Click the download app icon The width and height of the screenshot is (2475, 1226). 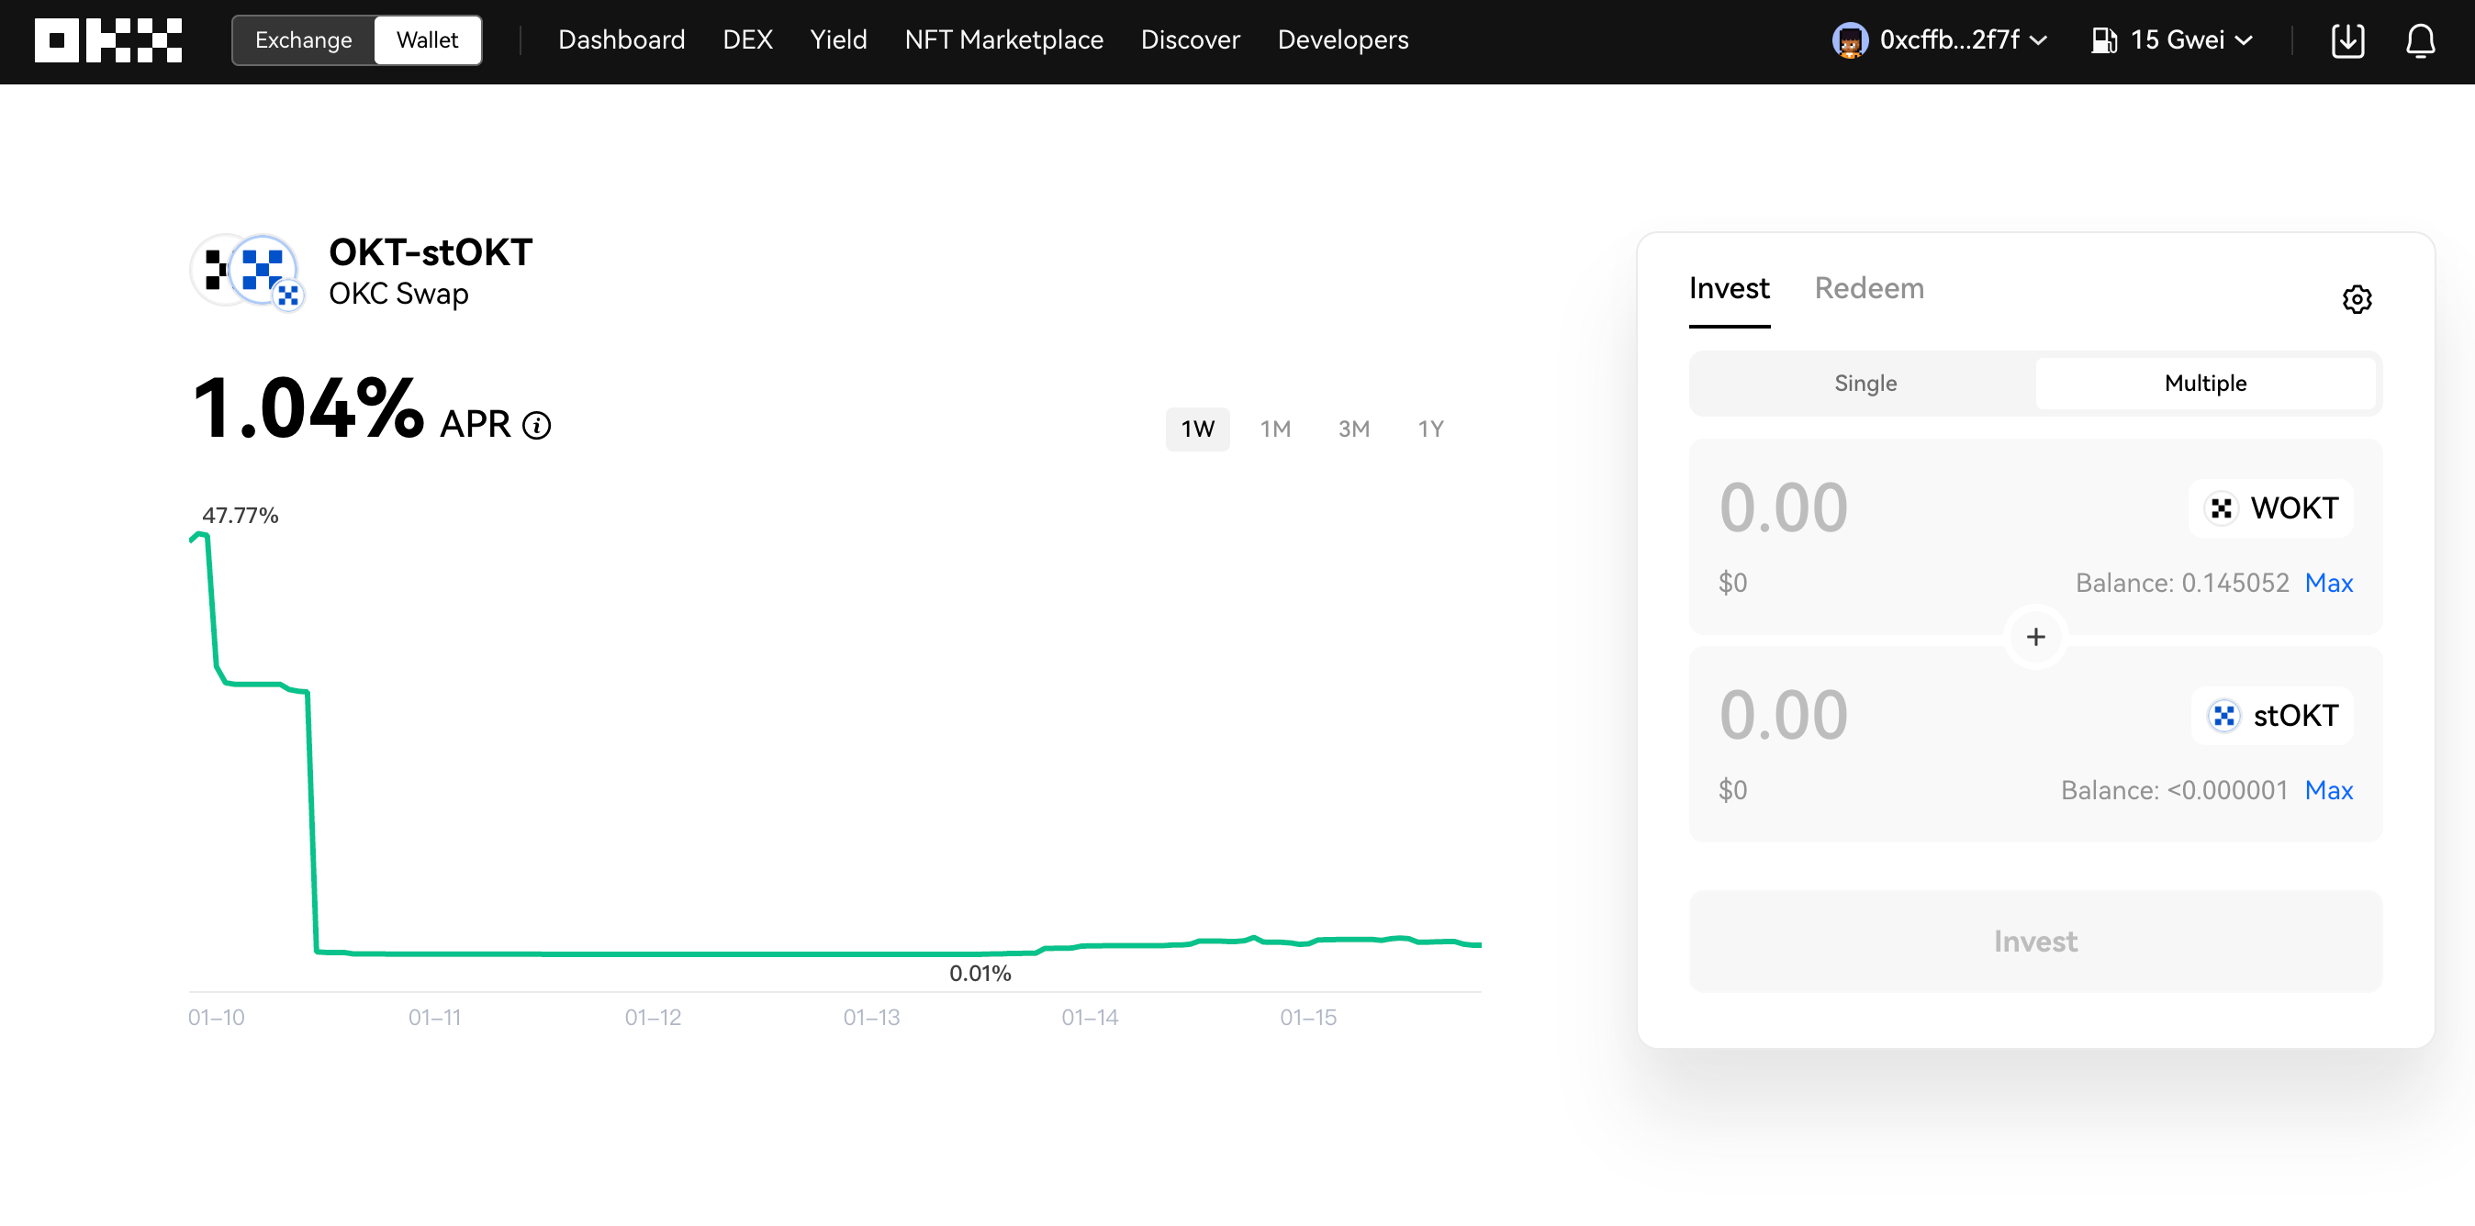[2347, 40]
